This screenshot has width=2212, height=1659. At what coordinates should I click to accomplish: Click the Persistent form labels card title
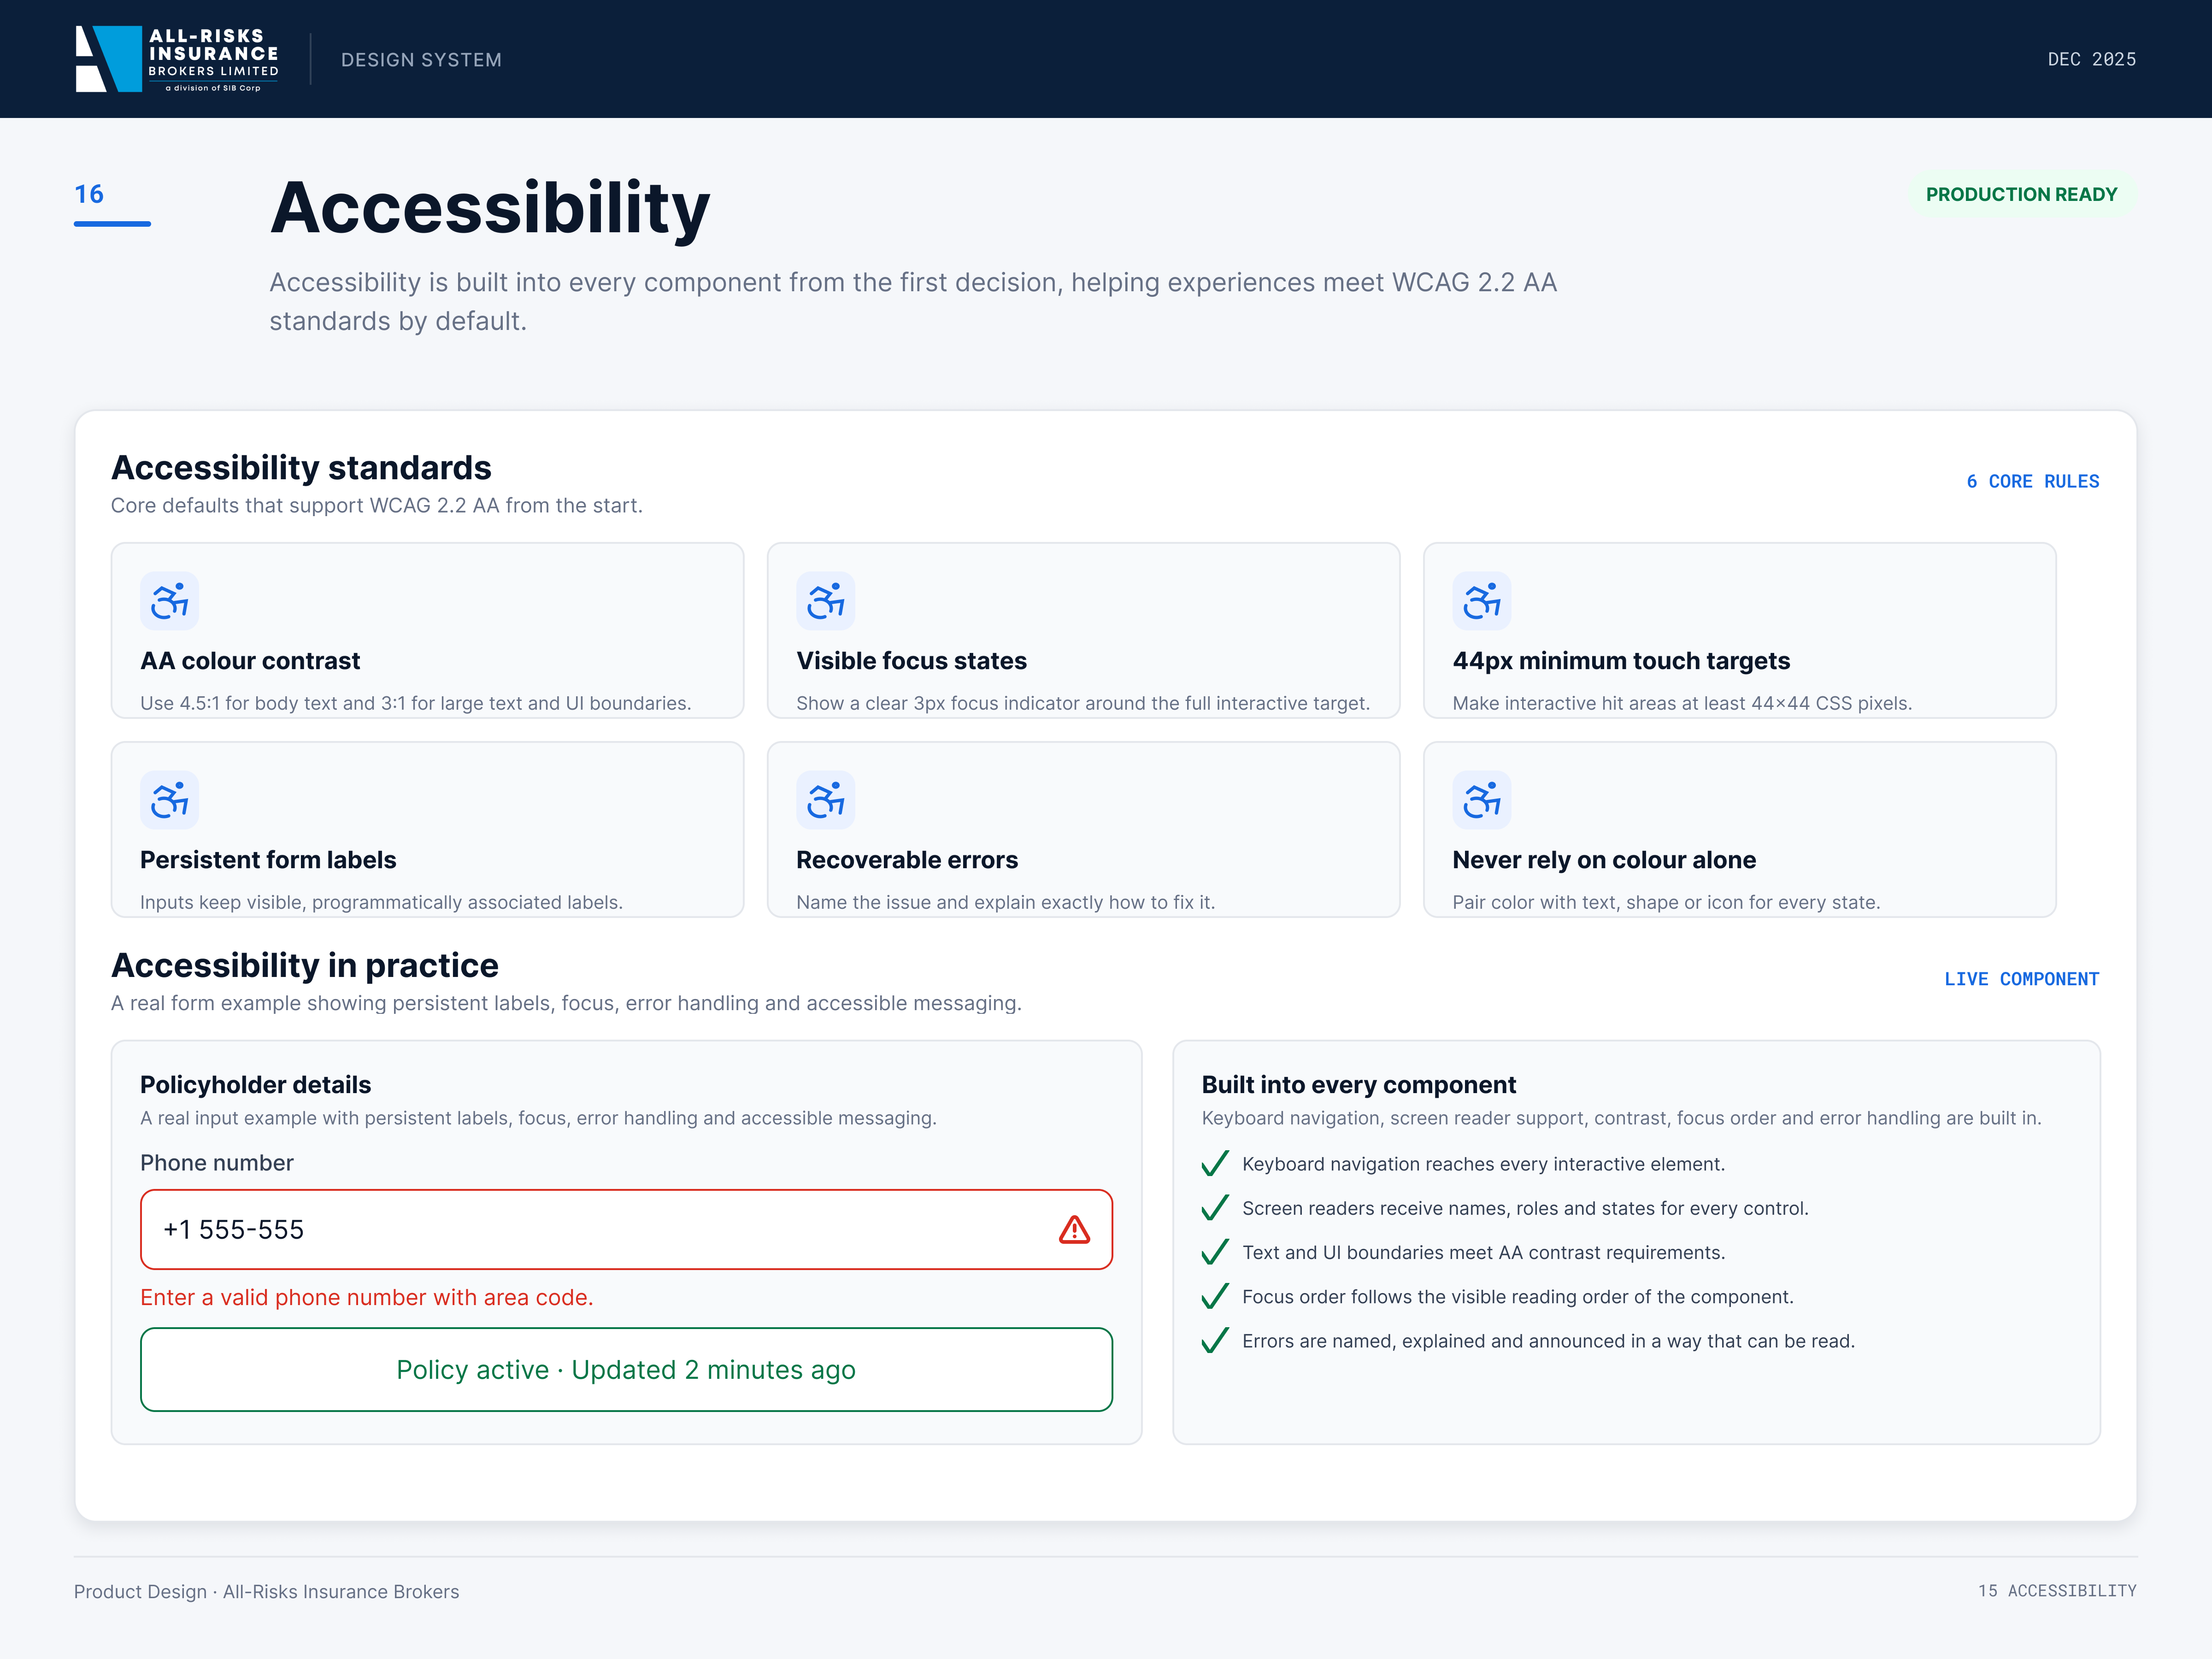click(x=268, y=860)
